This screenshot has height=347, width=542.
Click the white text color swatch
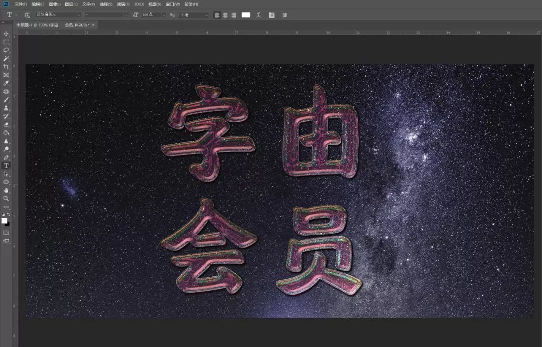point(245,15)
